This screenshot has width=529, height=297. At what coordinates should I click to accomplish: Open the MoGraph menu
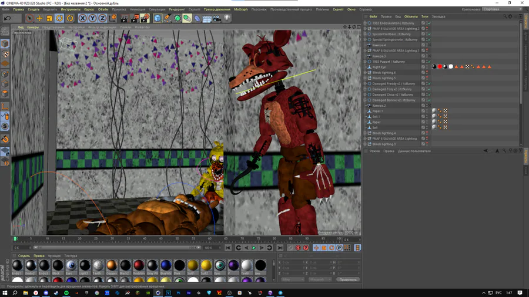click(241, 9)
